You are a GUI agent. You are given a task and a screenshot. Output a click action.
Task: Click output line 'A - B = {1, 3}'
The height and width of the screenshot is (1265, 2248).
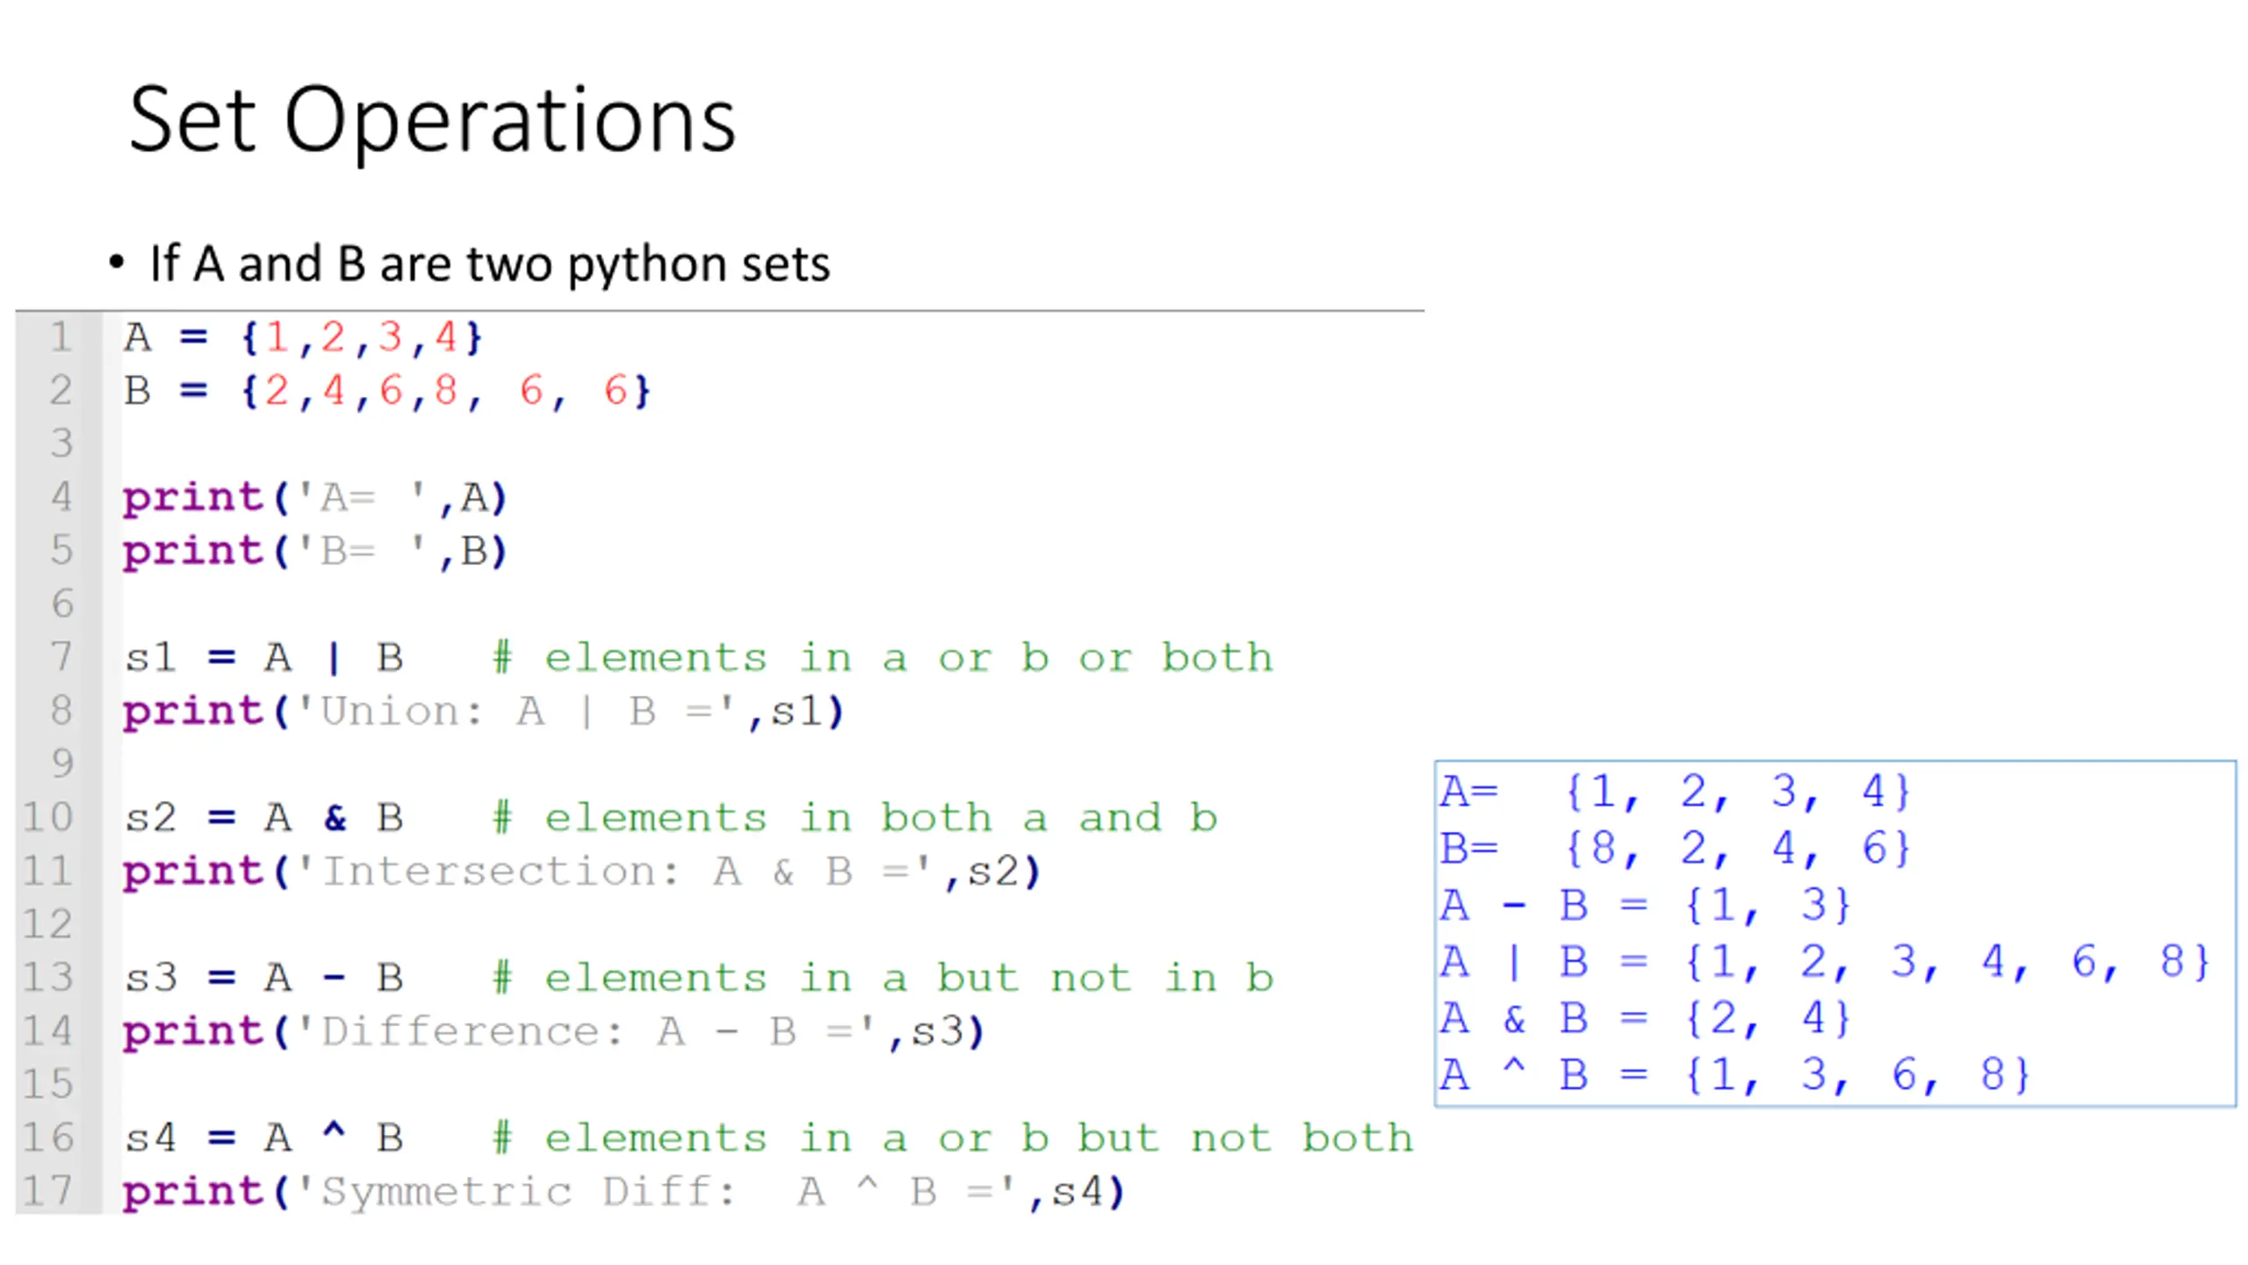tap(1644, 905)
